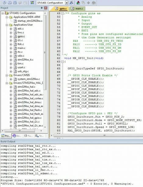Collapse the Drivers/STM32F4xx_HAL group
The width and height of the screenshot is (143, 187).
(x=7, y=83)
